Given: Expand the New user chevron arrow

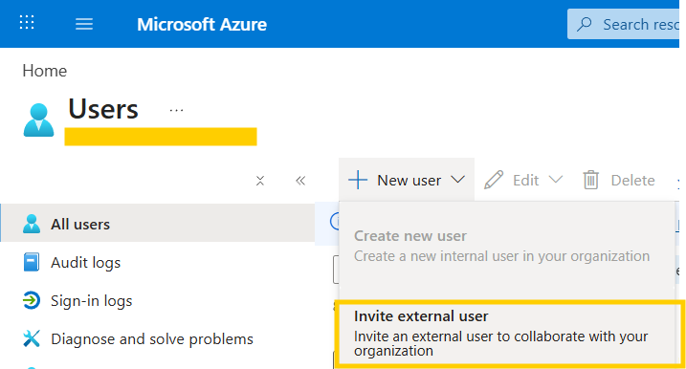Looking at the screenshot, I should coord(457,180).
